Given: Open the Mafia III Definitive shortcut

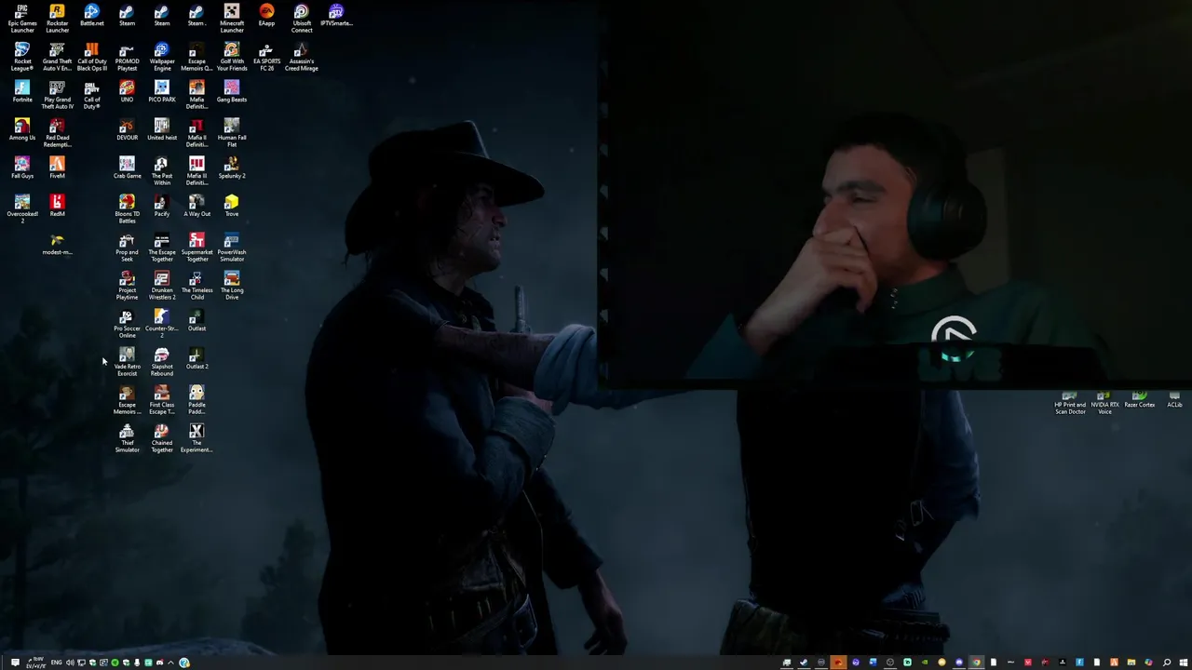Looking at the screenshot, I should tap(196, 170).
